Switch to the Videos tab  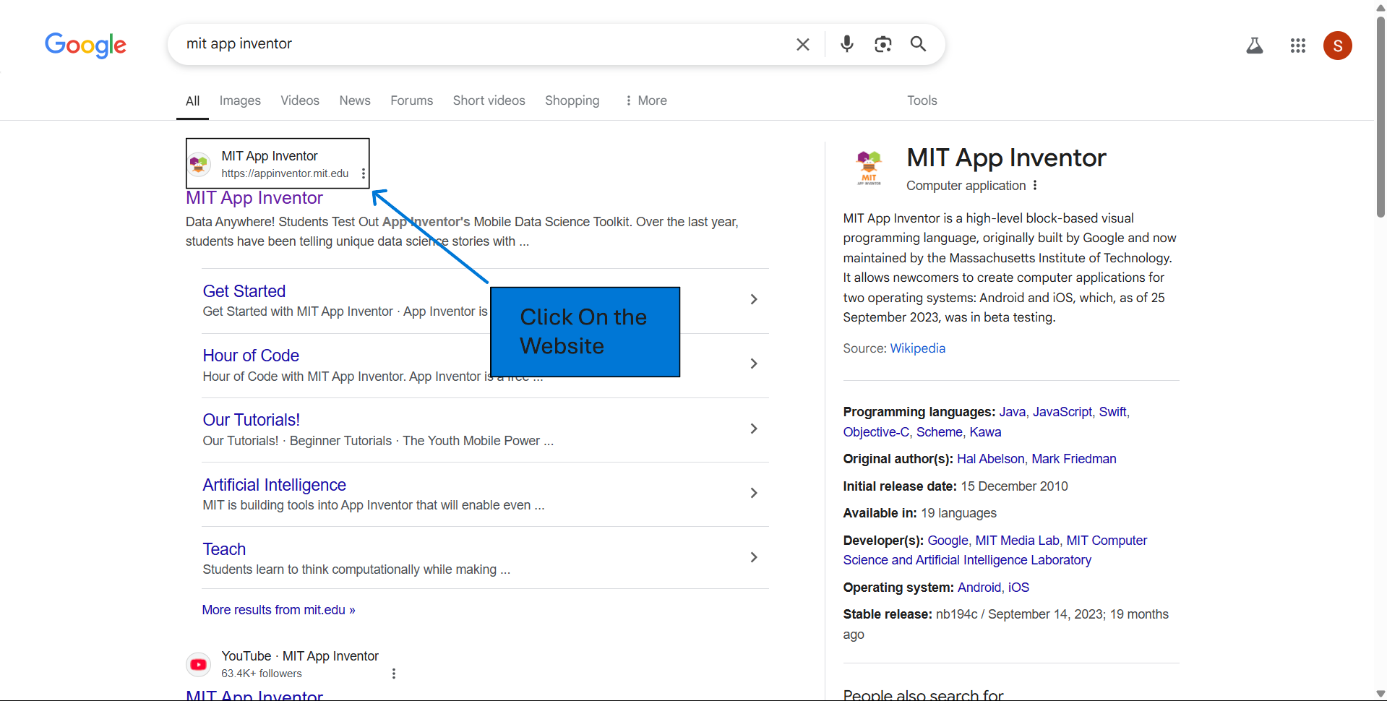300,100
